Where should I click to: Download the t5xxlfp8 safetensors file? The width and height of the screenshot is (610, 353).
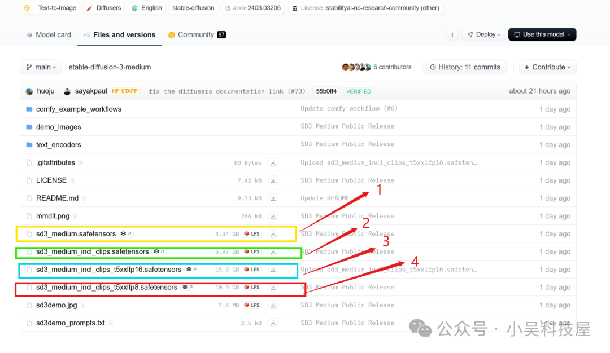pyautogui.click(x=273, y=288)
